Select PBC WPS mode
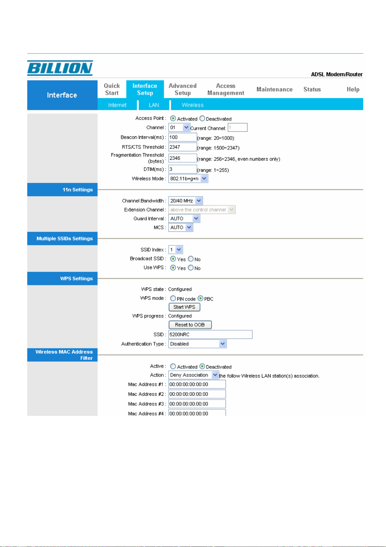This screenshot has height=547, width=386. pos(201,298)
